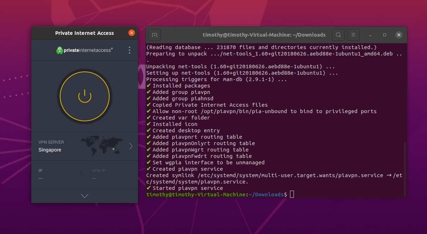Screen dimensions: 427x234
Task: Maximize the terminal window
Action: tap(385, 35)
